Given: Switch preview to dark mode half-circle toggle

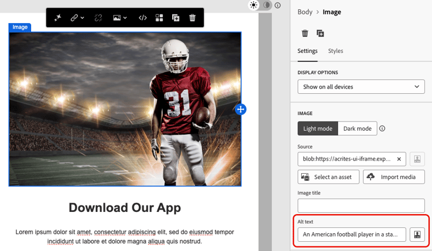Looking at the screenshot, I should pos(267,5).
